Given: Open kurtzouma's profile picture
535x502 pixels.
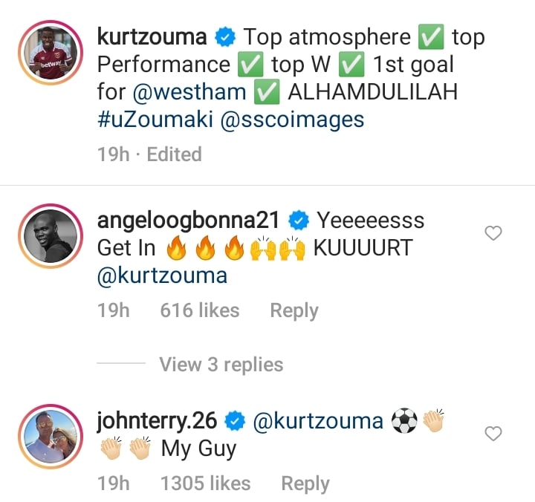Looking at the screenshot, I should [51, 53].
